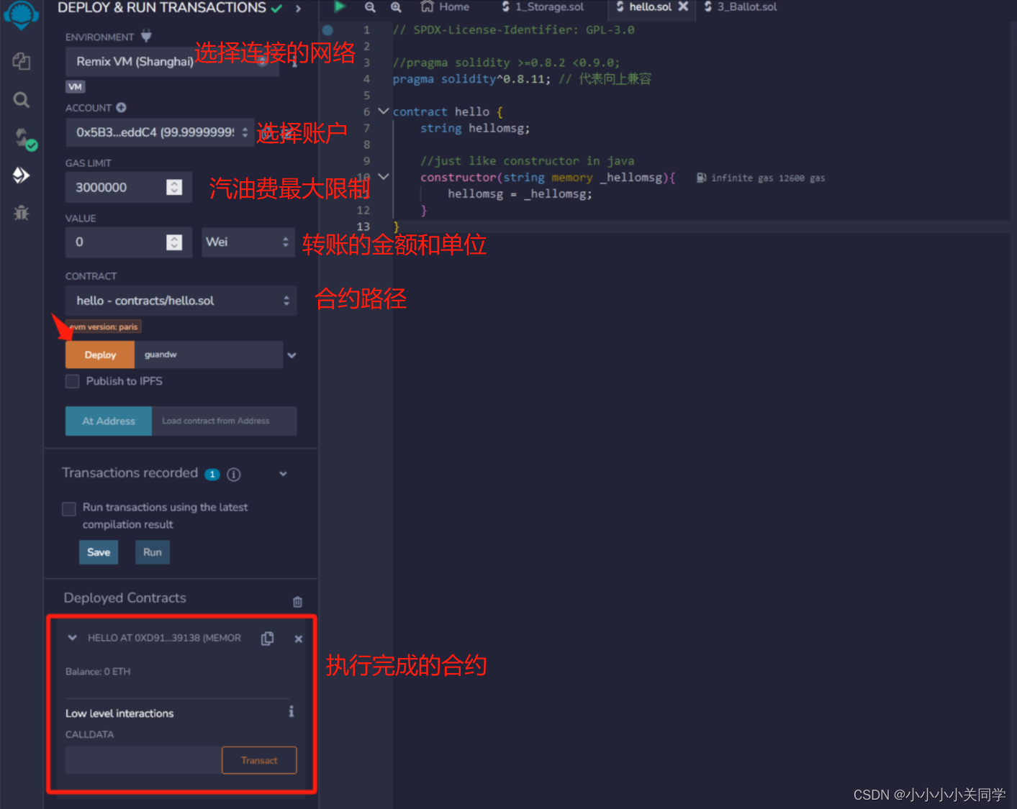Open the Account selection dropdown
The height and width of the screenshot is (809, 1017).
160,132
